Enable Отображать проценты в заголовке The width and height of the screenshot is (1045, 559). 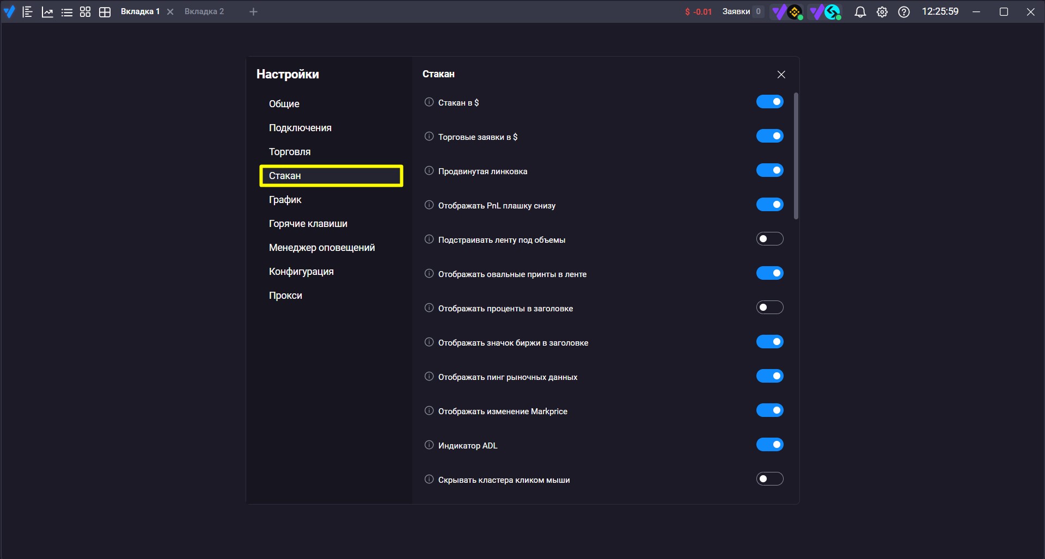pos(770,308)
